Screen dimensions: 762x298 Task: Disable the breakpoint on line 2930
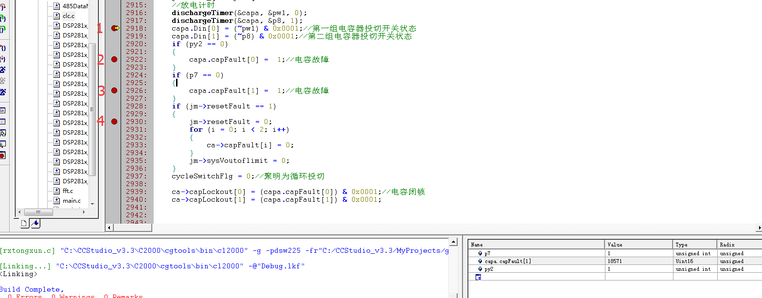[114, 122]
